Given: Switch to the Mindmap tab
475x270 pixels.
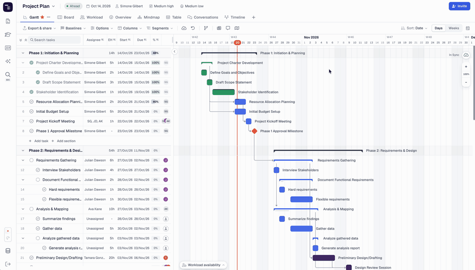Looking at the screenshot, I should pos(149,17).
